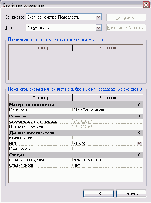Open the Тип dropdown arrow
Image resolution: width=151 pixels, height=203 pixels.
(99, 27)
